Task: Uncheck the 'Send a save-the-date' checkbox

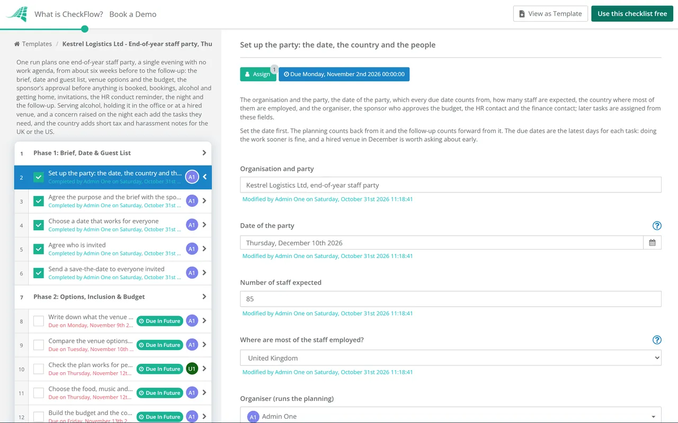Action: point(39,273)
